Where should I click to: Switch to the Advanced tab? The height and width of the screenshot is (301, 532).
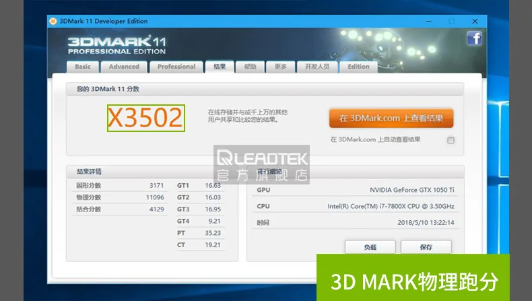pyautogui.click(x=124, y=67)
